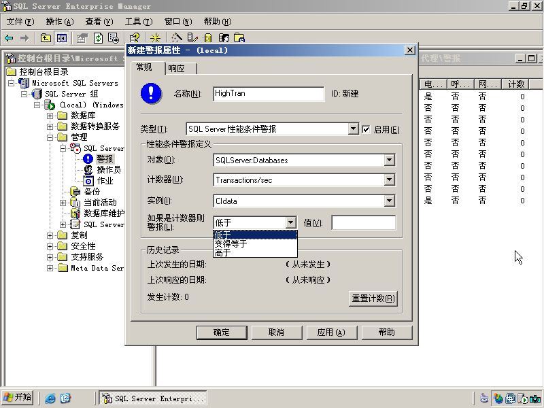Collapse the 管理 management node

coord(50,137)
